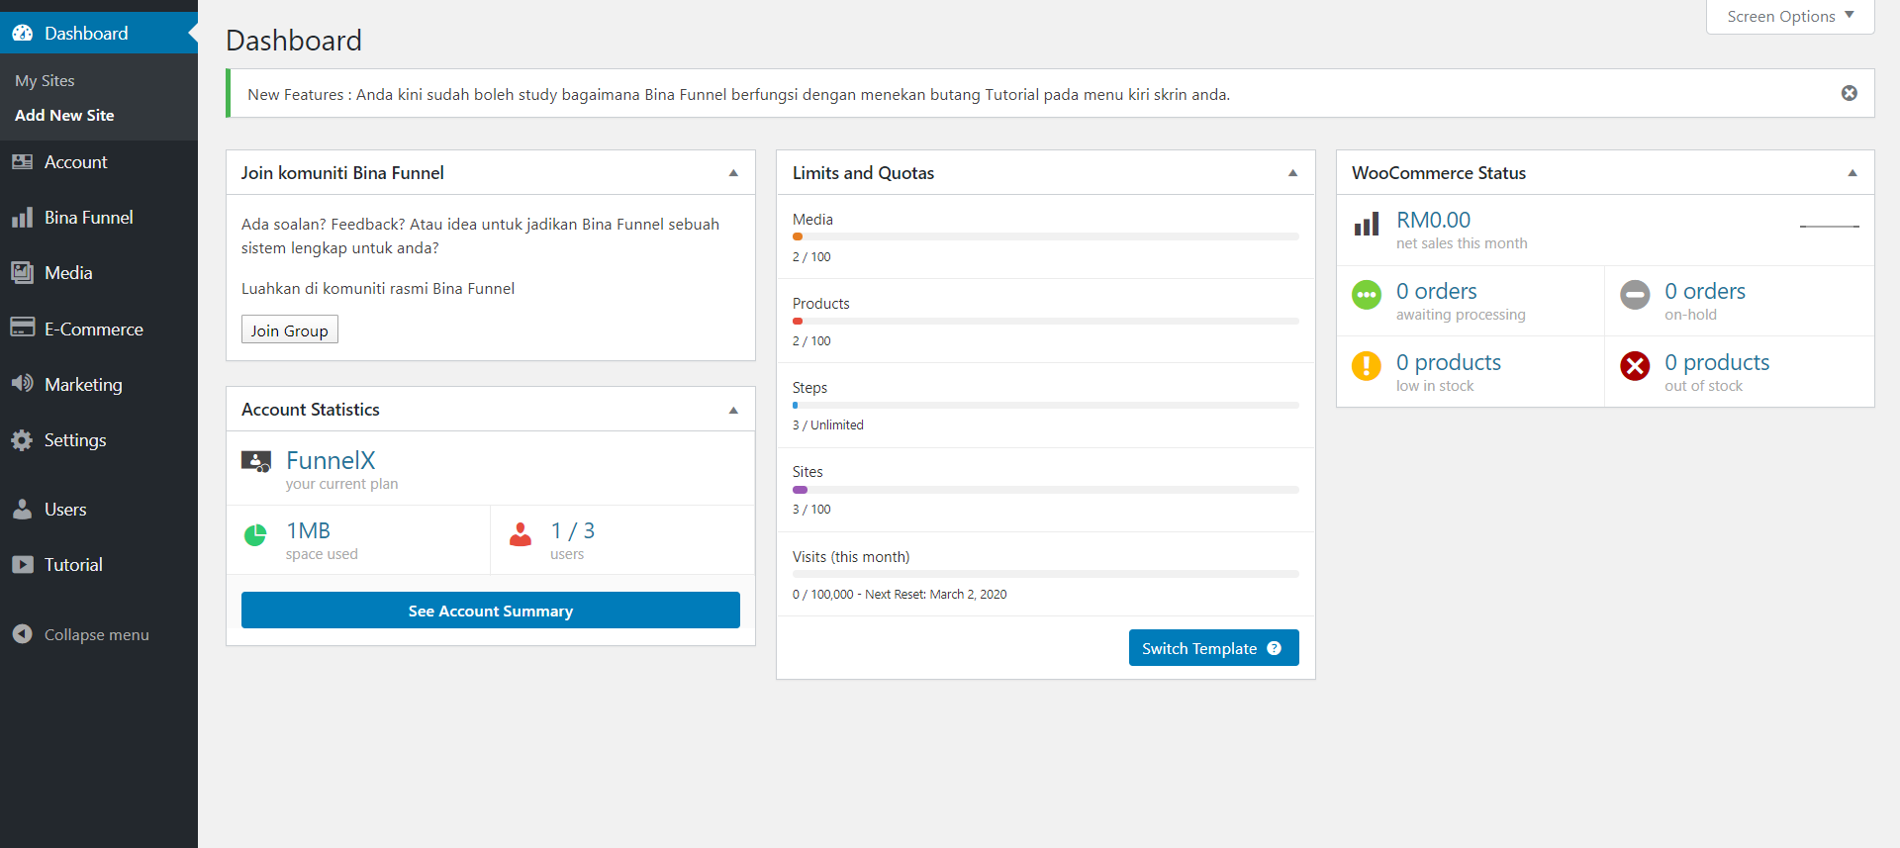Collapse the Account Statistics panel

click(x=733, y=410)
